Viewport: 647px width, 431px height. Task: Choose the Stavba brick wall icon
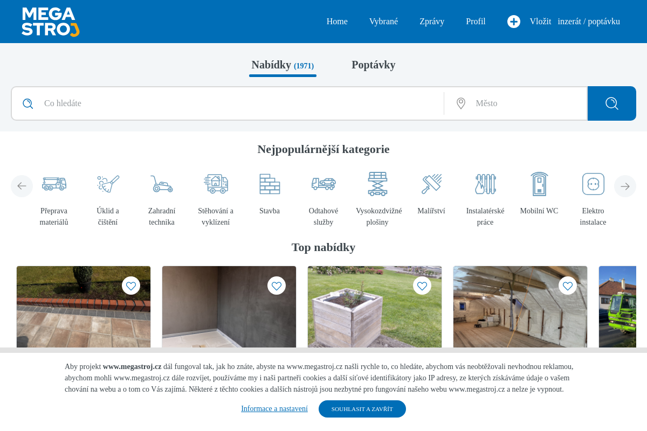point(270,184)
